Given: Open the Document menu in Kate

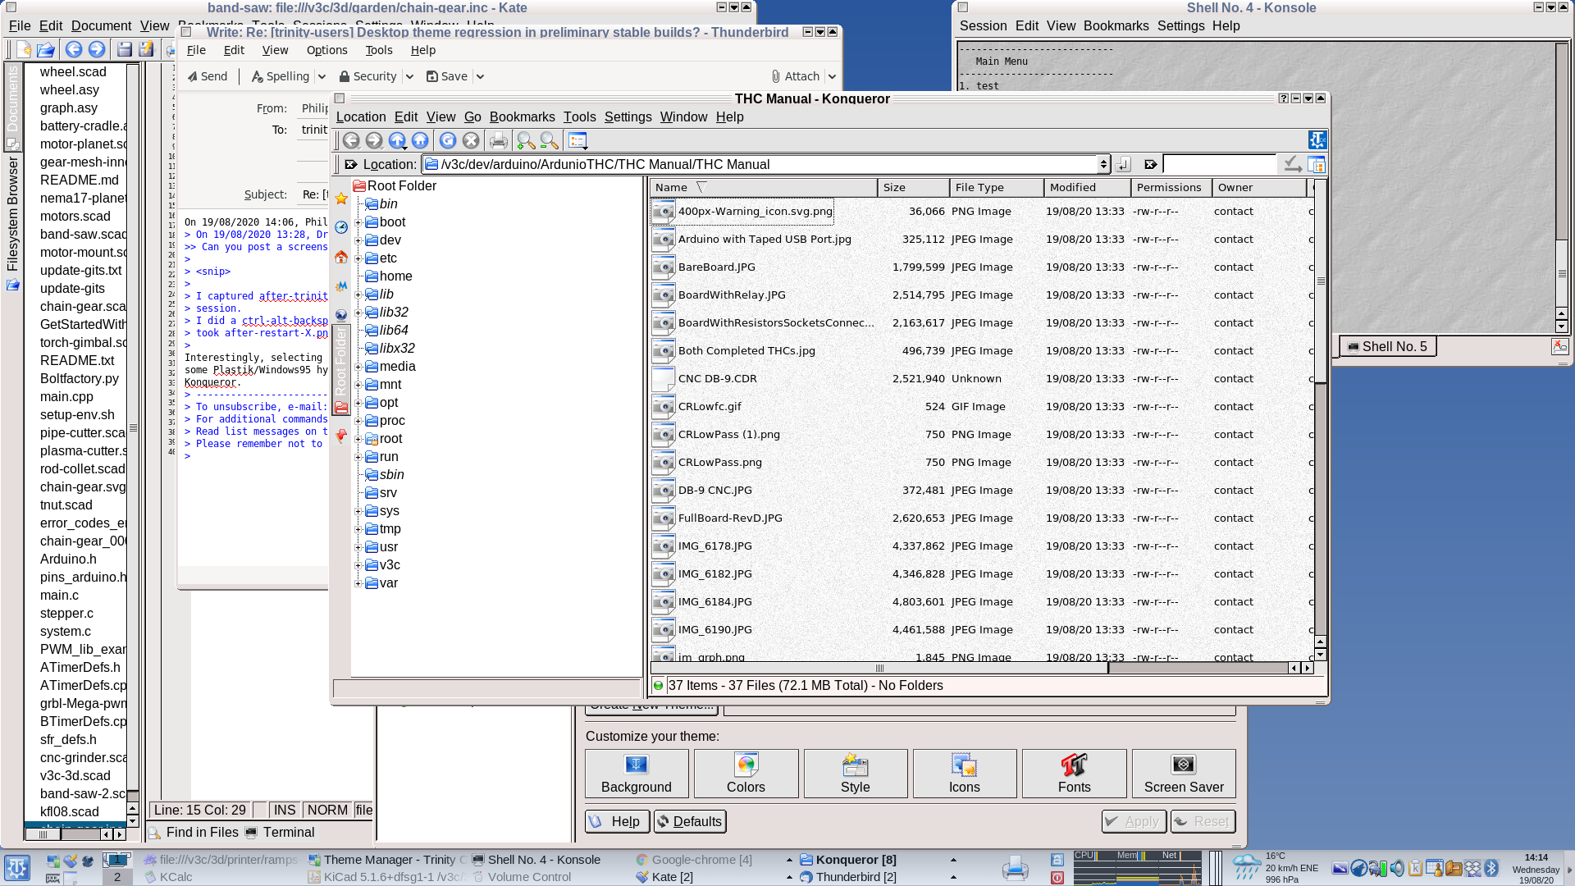Looking at the screenshot, I should tap(101, 26).
